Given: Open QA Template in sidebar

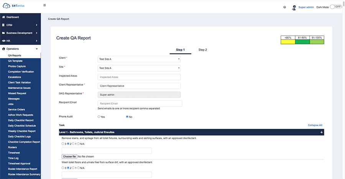Looking at the screenshot, I should click(x=15, y=61).
